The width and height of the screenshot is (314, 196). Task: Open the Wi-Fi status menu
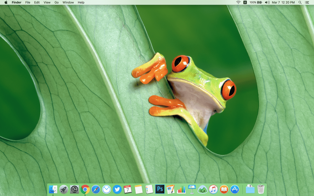click(x=238, y=2)
